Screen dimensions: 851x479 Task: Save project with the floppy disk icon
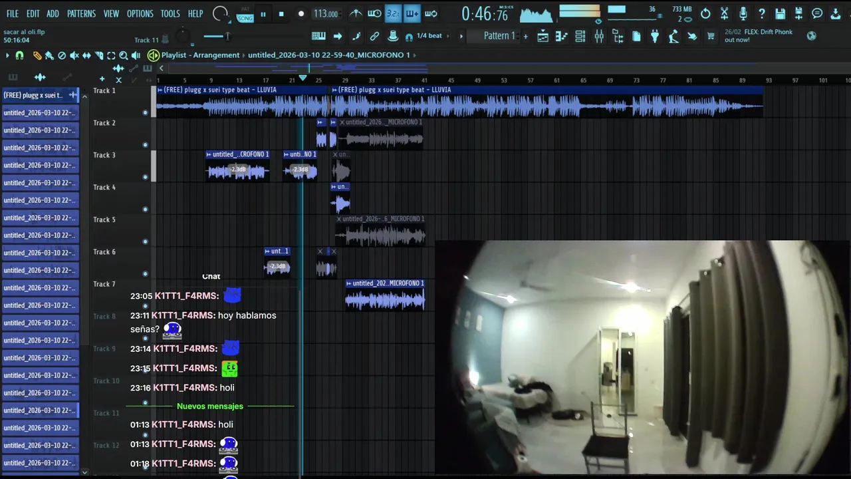pyautogui.click(x=780, y=13)
